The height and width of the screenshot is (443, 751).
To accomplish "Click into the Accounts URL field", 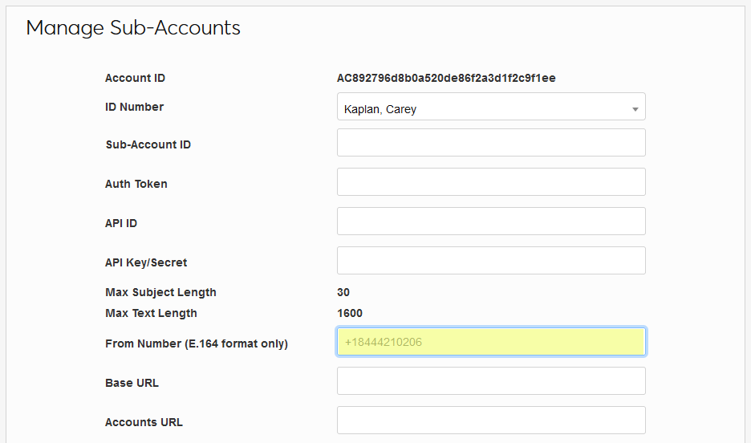I will [x=491, y=421].
